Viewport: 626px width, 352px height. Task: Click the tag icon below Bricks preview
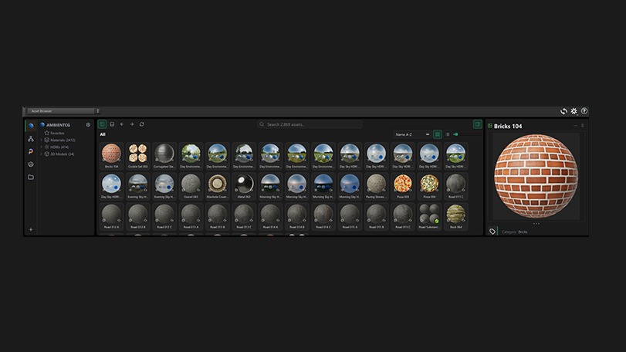pyautogui.click(x=492, y=232)
